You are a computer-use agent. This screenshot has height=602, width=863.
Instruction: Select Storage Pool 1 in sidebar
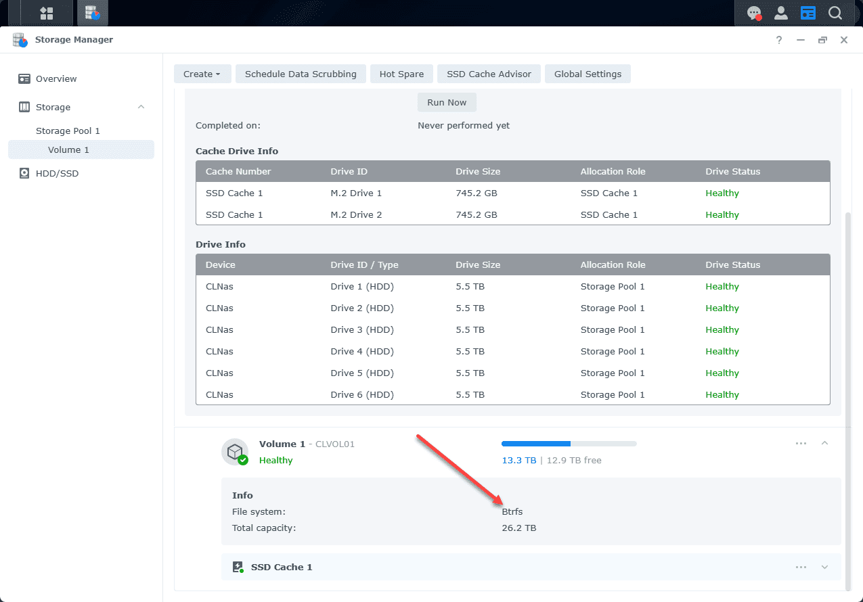tap(68, 131)
